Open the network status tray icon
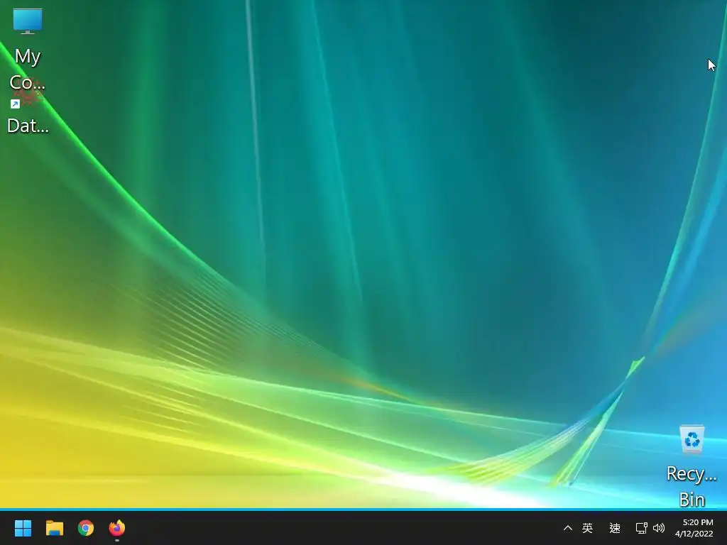 tap(641, 528)
